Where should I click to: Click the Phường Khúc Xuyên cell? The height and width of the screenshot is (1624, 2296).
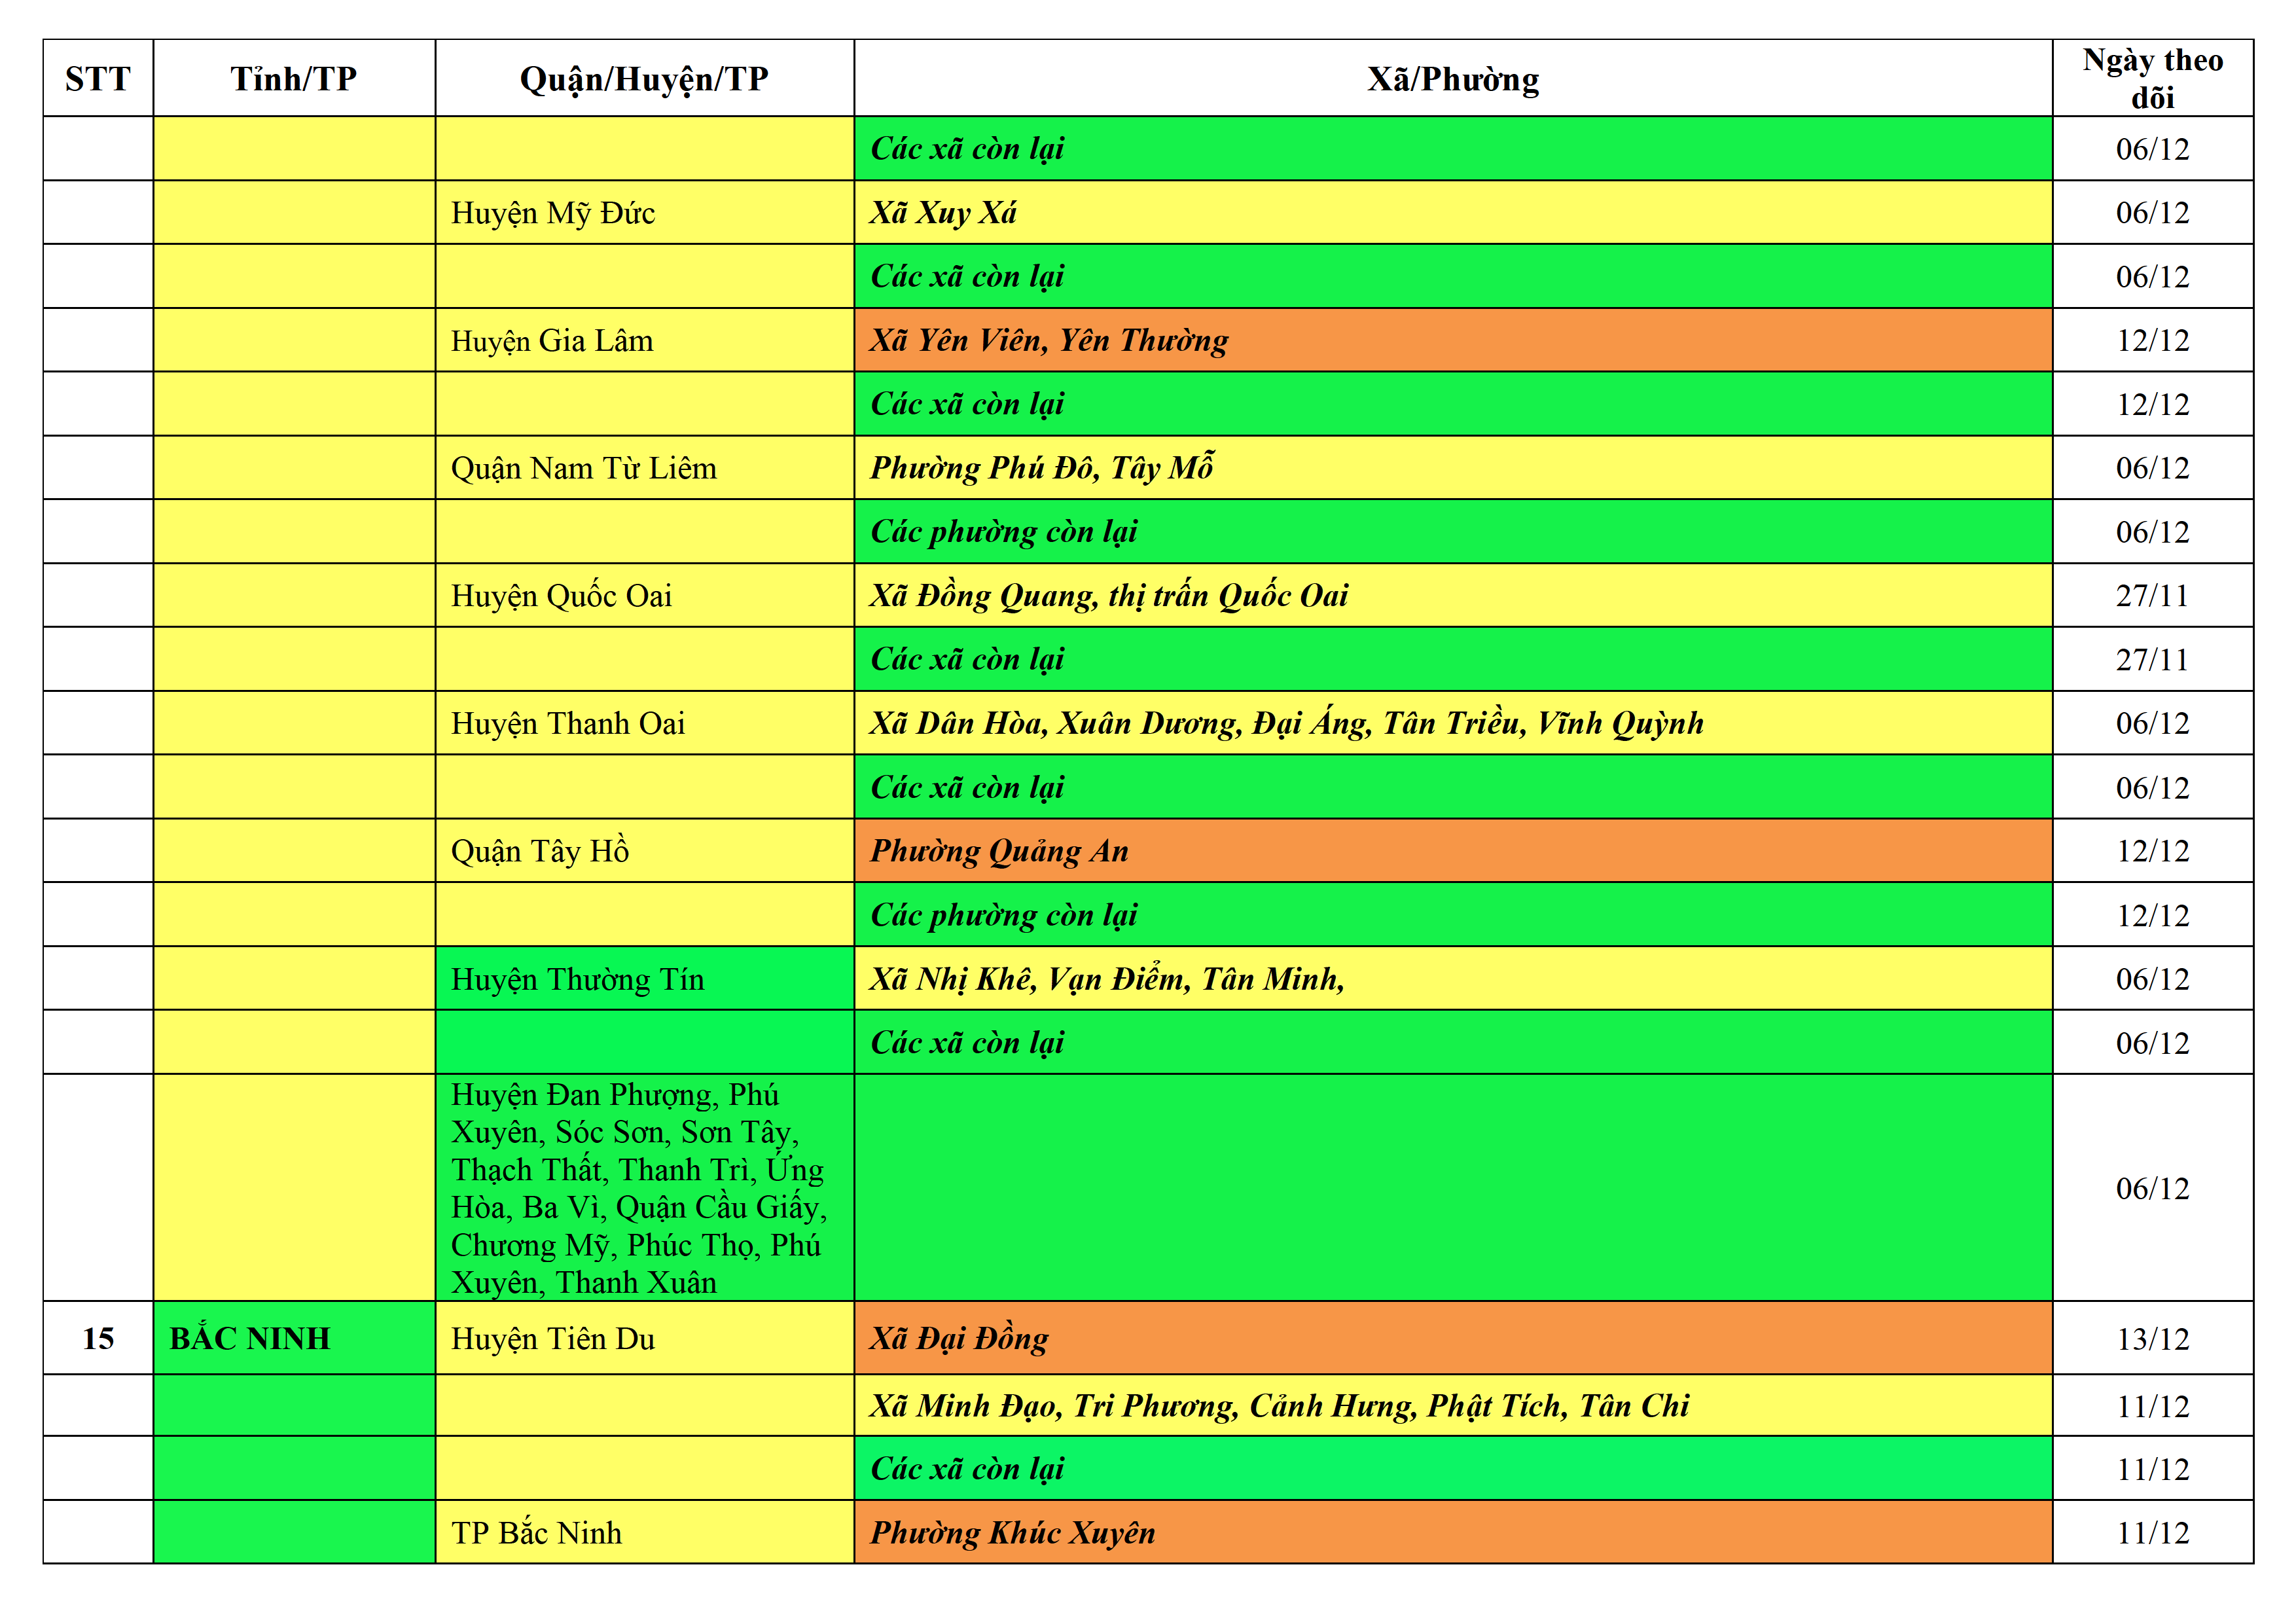coord(1012,1533)
